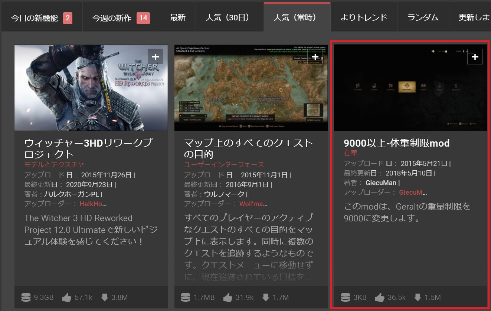Click the file size icon showing 1.7MB
The image size is (491, 311).
(x=186, y=297)
